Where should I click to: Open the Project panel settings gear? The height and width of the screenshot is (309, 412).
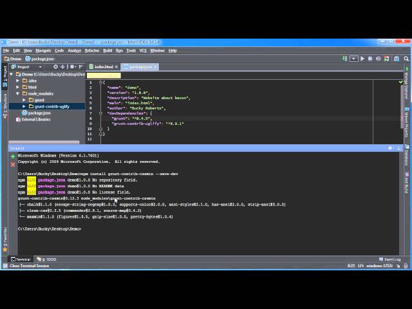72,67
